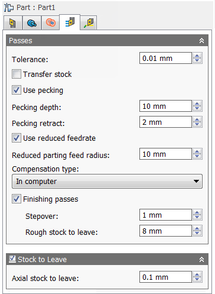Increase Rough stock to leave value
Image resolution: width=215 pixels, height=294 pixels.
click(x=197, y=228)
